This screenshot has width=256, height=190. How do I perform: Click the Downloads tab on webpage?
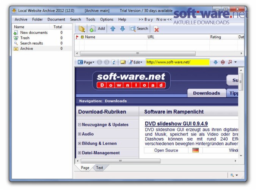pyautogui.click(x=207, y=93)
